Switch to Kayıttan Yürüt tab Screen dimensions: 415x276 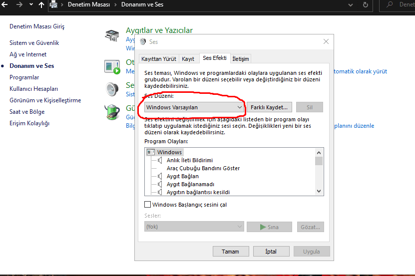click(x=158, y=59)
